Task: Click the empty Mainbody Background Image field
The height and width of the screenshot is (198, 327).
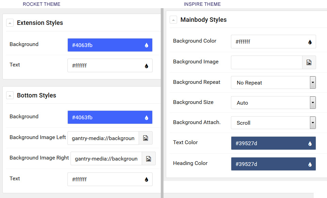Action: [267, 62]
